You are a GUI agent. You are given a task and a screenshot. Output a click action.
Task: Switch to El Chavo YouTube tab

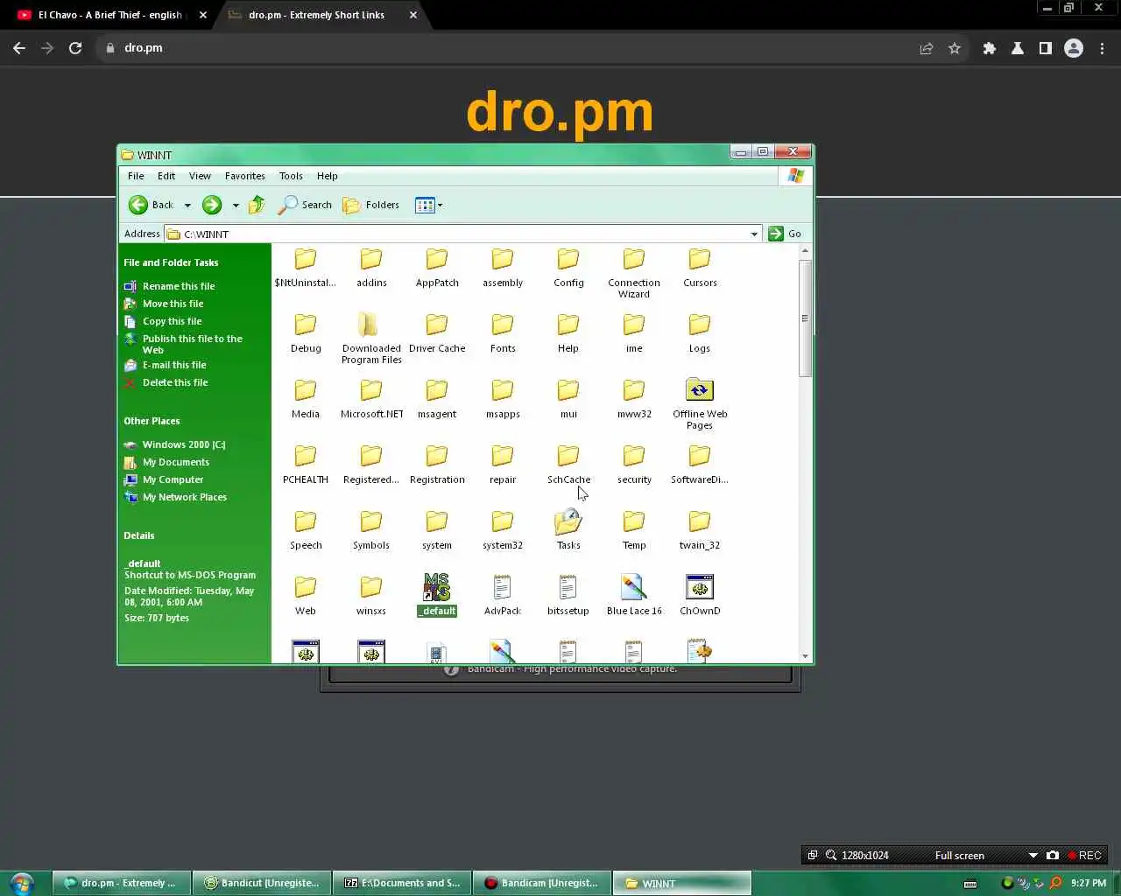110,15
